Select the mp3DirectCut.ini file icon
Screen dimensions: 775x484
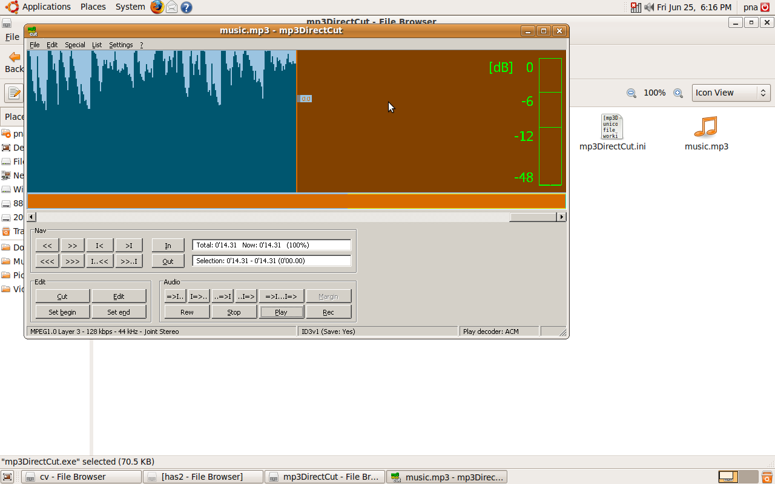point(612,126)
